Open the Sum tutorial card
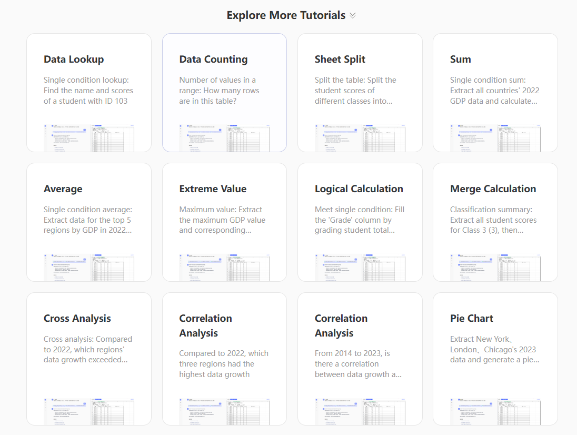The height and width of the screenshot is (435, 577). click(495, 93)
